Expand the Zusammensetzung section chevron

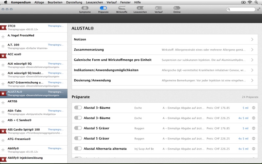[x=252, y=50]
